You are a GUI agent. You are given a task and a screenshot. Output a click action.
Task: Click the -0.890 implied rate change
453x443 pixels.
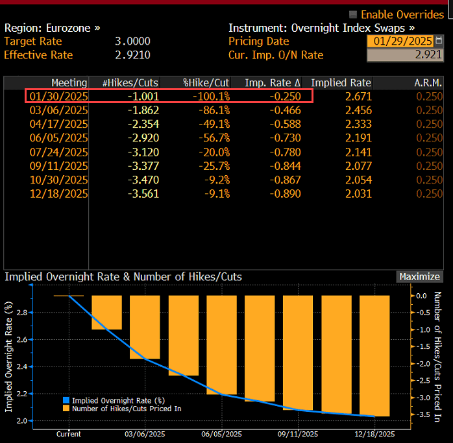click(x=285, y=194)
